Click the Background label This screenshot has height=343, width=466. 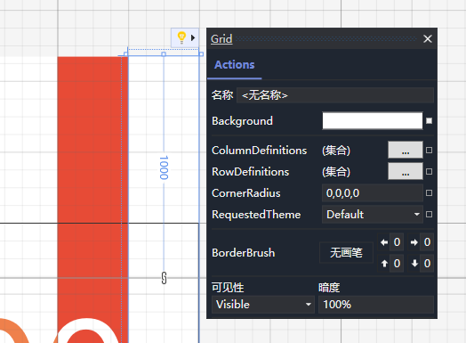[x=242, y=121]
